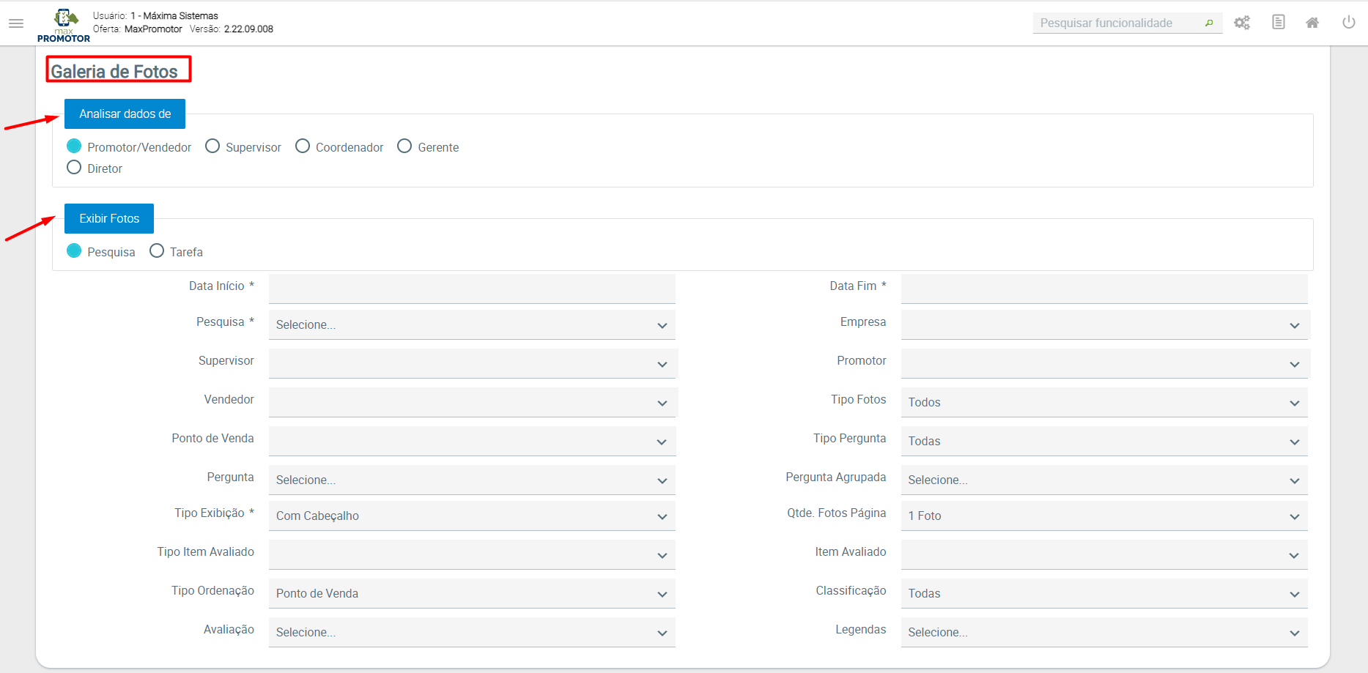Click the Data Início date field
The width and height of the screenshot is (1368, 673).
point(471,289)
